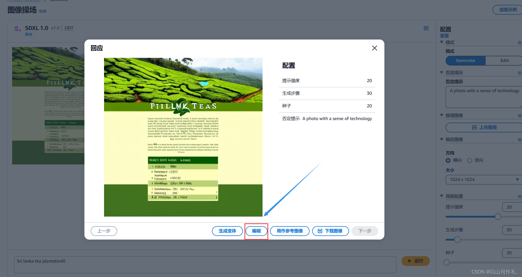Click the download icon in 下载图像 button
Viewport: 522px width, 277px height.
pyautogui.click(x=320, y=231)
